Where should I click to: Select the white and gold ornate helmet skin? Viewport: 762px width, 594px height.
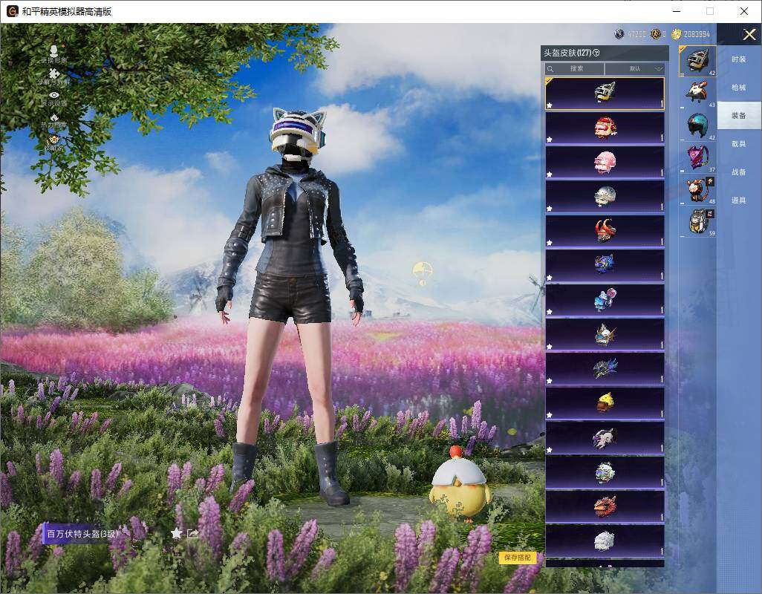605,335
